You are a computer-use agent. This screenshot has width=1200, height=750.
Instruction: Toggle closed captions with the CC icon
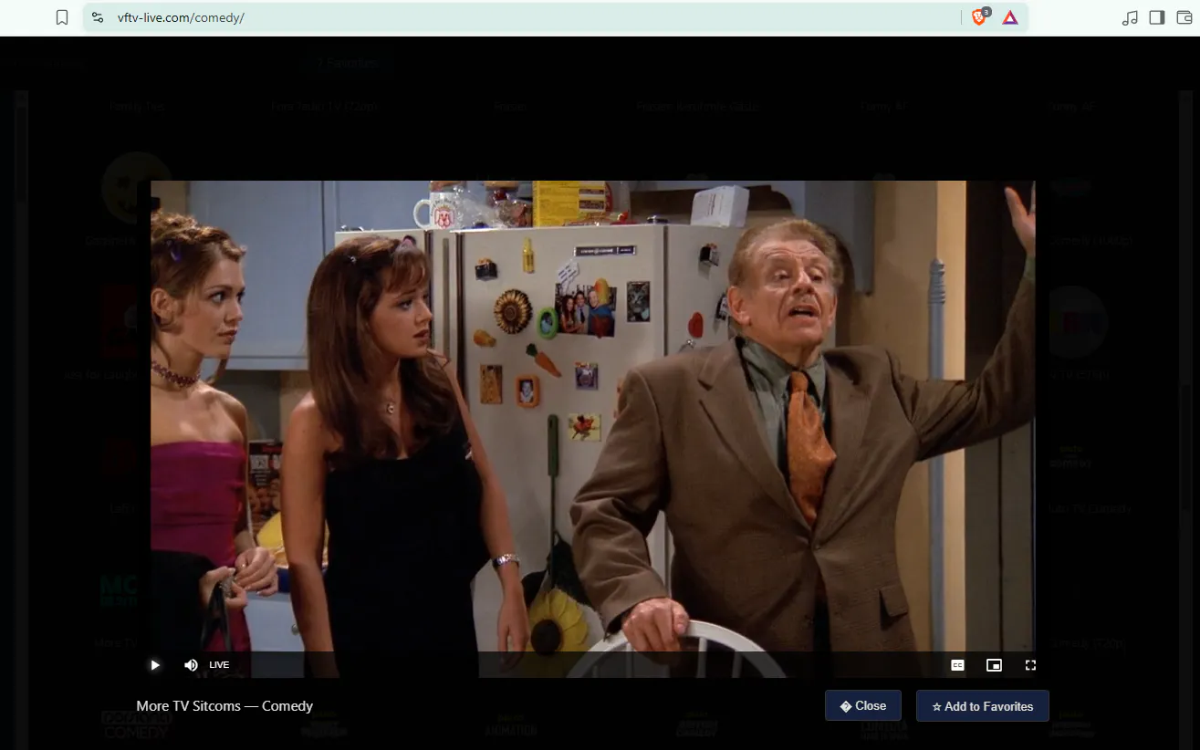[x=958, y=665]
